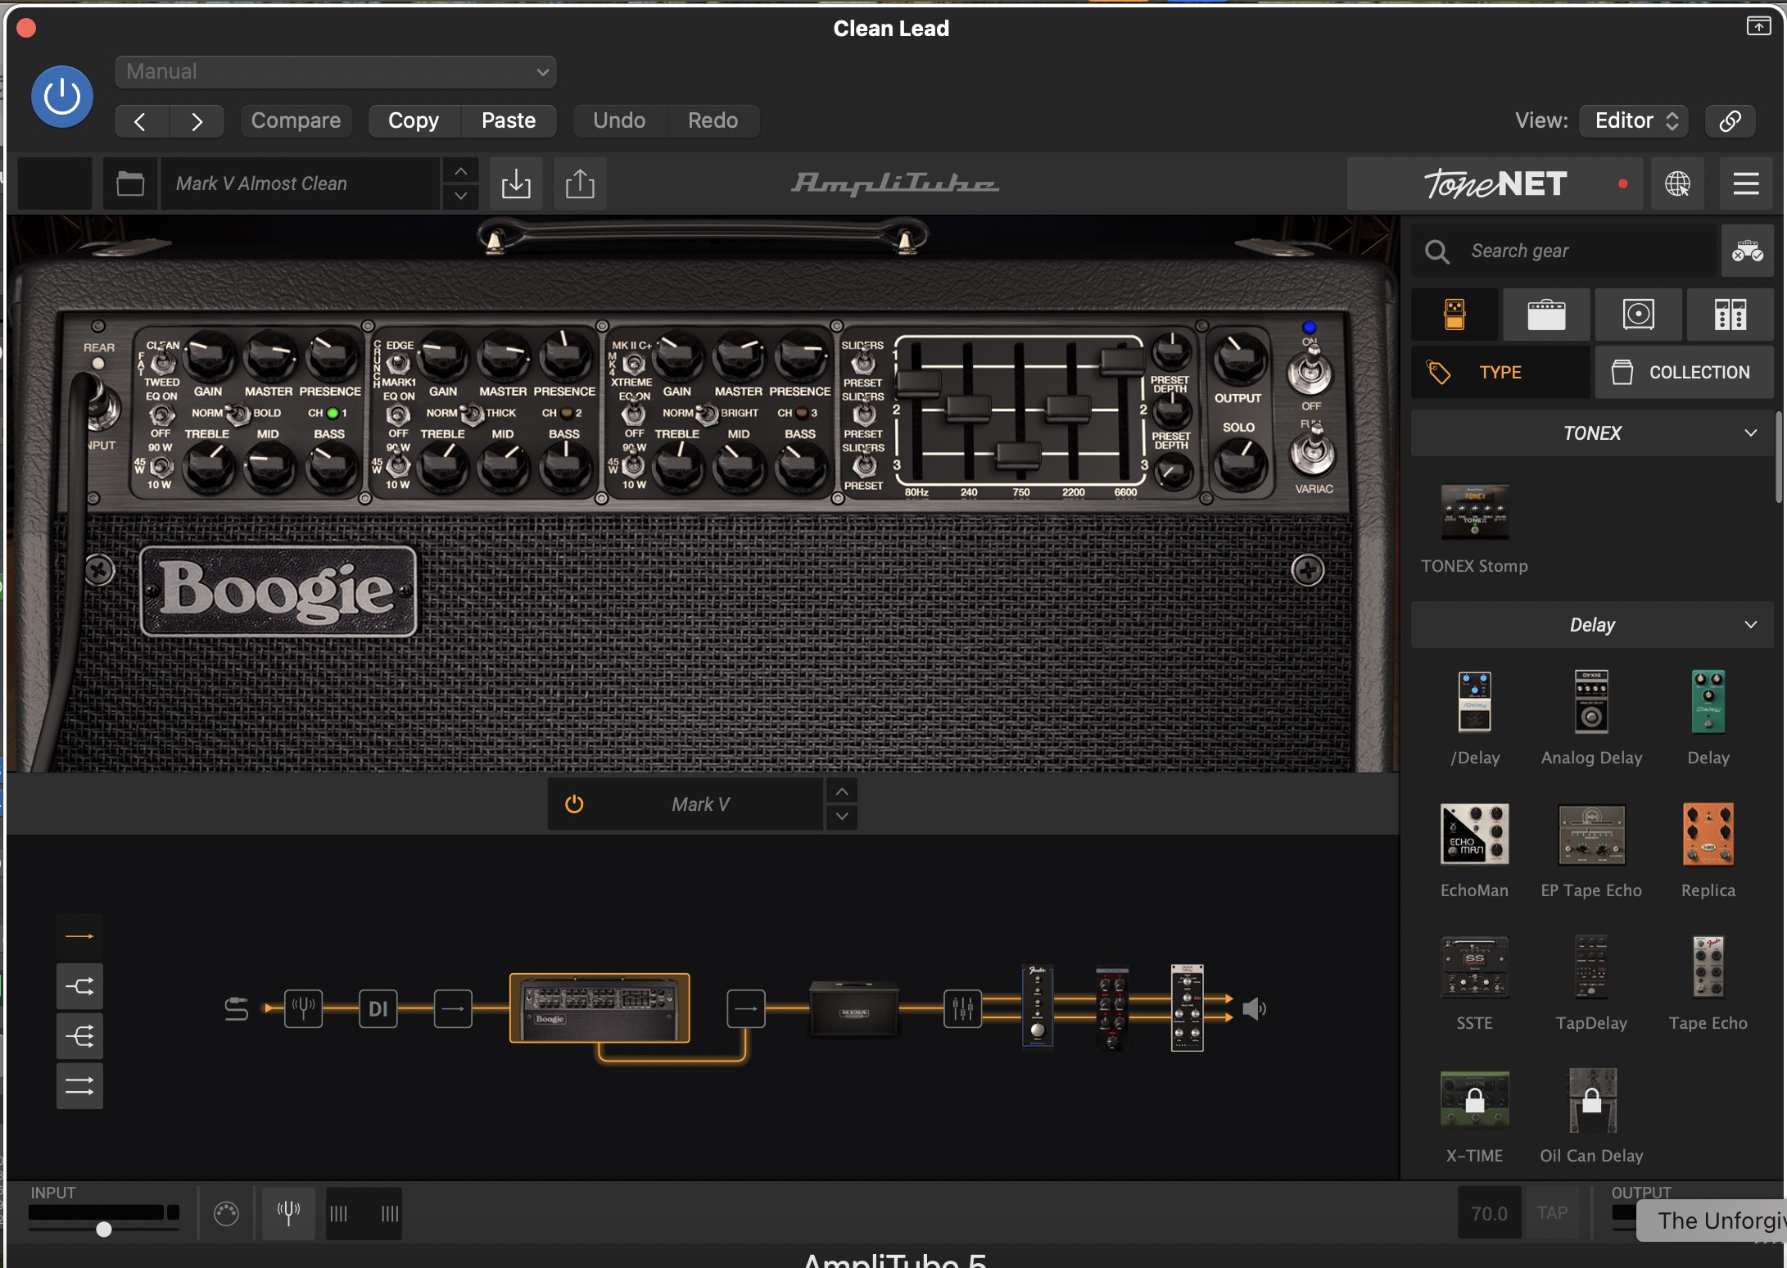The width and height of the screenshot is (1787, 1268).
Task: Open the ToneNET panel
Action: tap(1495, 183)
